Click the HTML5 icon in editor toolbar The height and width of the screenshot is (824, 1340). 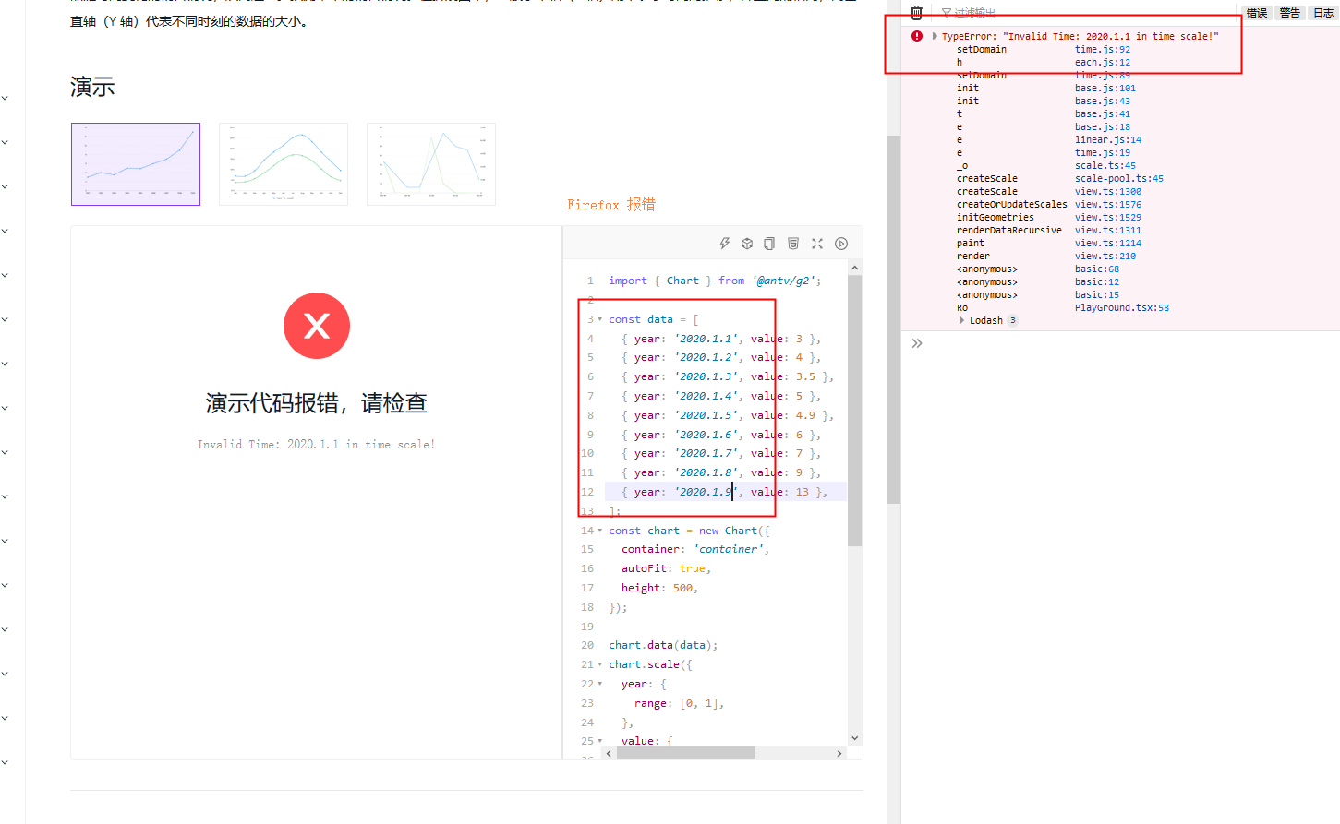click(793, 244)
